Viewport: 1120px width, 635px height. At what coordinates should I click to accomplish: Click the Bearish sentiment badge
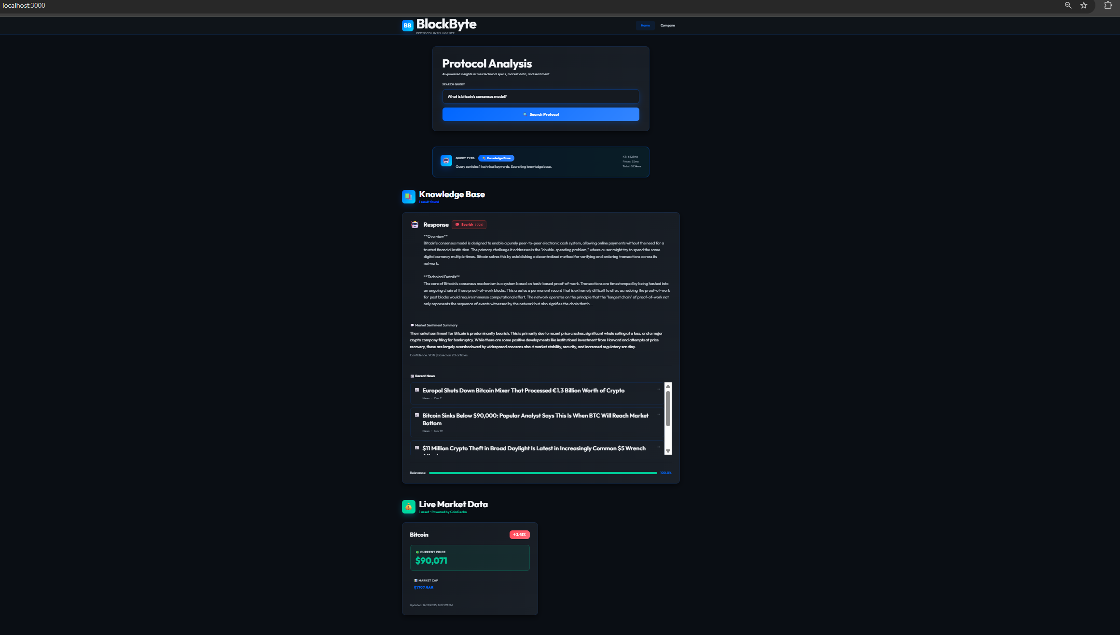(x=469, y=225)
